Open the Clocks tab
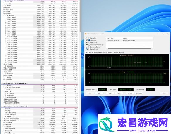 click(x=110, y=53)
